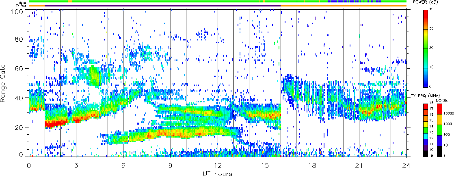
Task: Pick the red top segment of NOISE legend bar
Action: pyautogui.click(x=439, y=109)
